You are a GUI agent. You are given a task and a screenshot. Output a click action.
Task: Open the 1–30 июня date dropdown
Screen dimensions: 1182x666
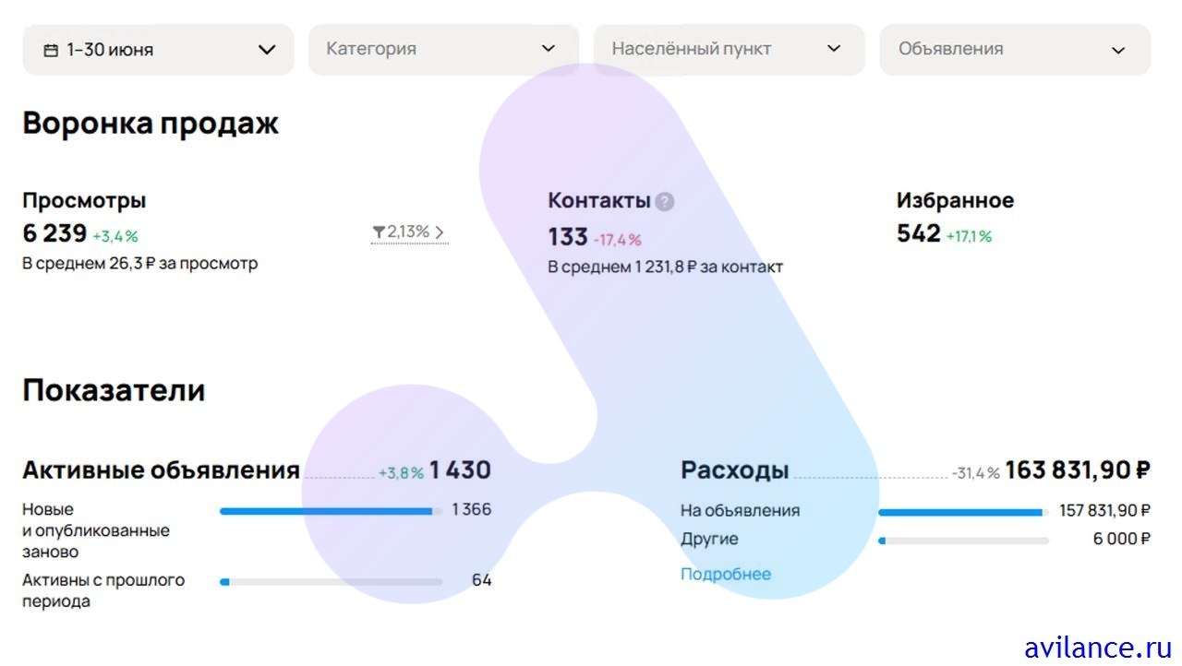(x=157, y=50)
